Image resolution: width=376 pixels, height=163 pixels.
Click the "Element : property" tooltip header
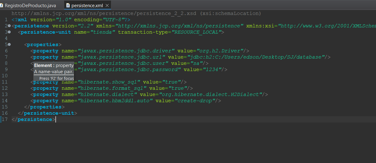tap(54, 65)
